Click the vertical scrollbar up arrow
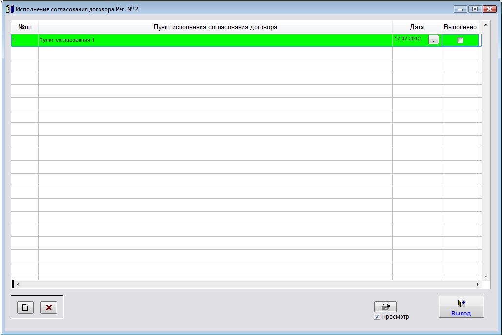This screenshot has width=502, height=335. tap(486, 25)
